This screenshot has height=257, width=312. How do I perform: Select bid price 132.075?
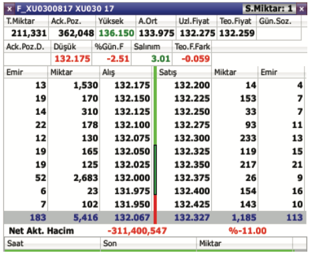click(132, 138)
